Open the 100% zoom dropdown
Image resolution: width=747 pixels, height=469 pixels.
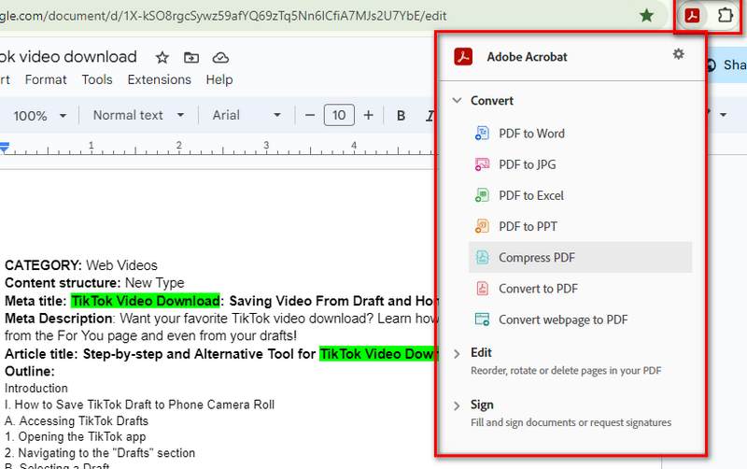[x=40, y=116]
